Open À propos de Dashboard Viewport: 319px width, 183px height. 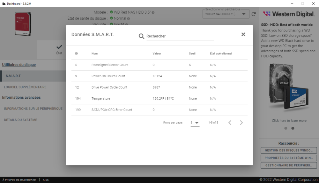click(x=19, y=180)
